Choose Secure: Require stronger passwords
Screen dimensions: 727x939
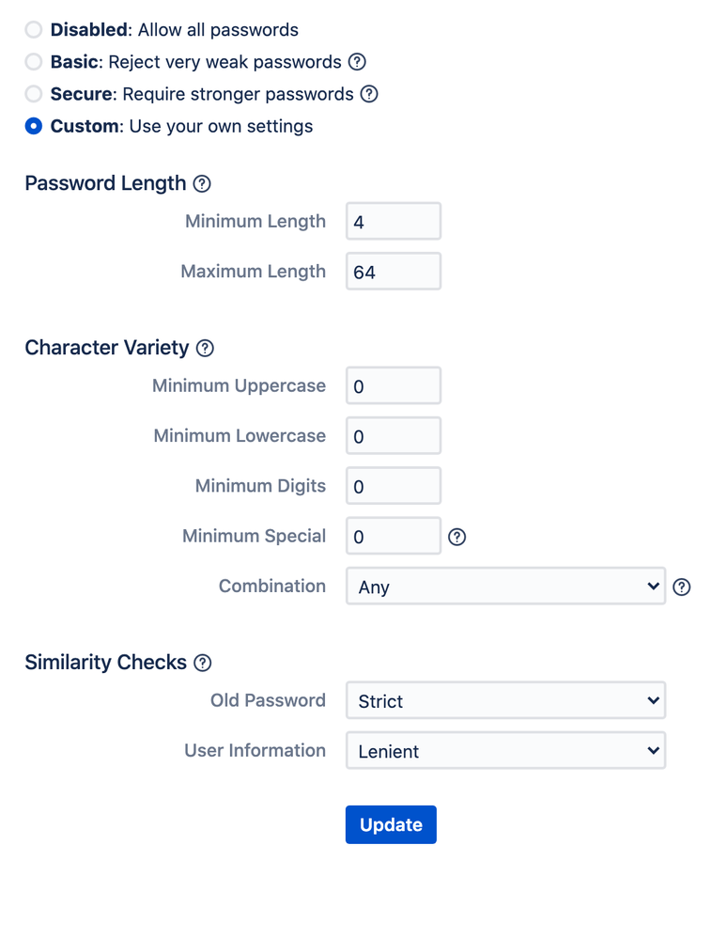(34, 94)
